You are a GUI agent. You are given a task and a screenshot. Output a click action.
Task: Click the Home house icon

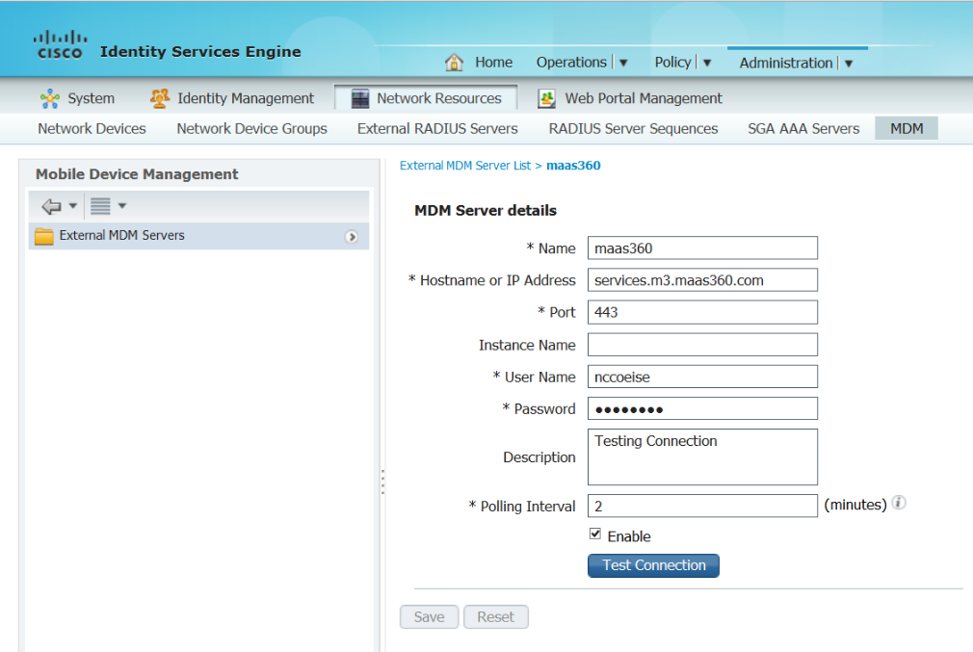[x=455, y=62]
